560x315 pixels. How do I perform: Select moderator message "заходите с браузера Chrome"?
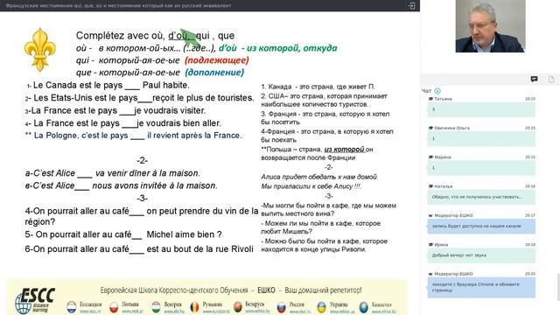click(x=481, y=288)
